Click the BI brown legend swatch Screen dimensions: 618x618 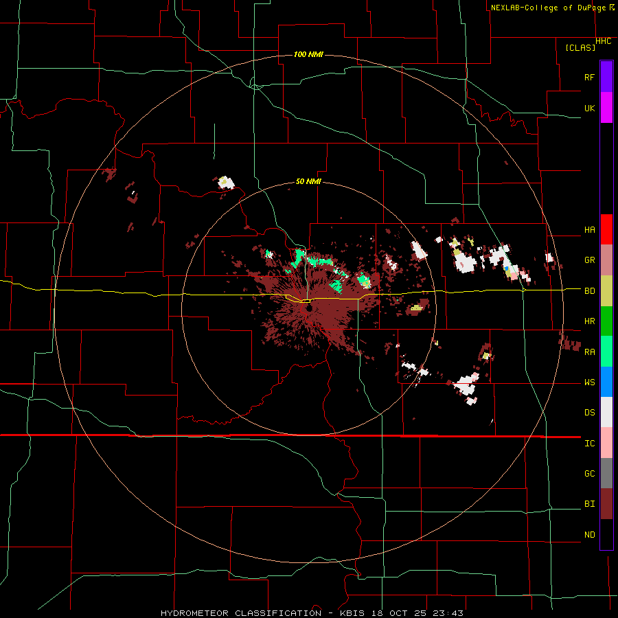click(x=606, y=504)
